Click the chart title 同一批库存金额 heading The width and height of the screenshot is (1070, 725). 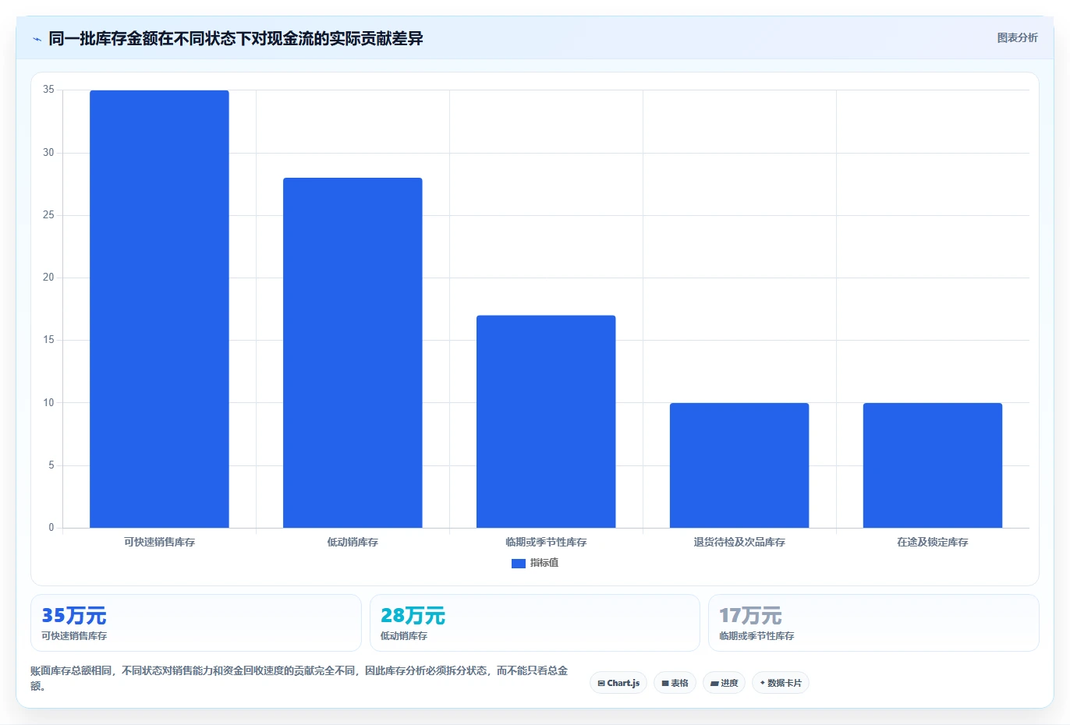(x=236, y=39)
